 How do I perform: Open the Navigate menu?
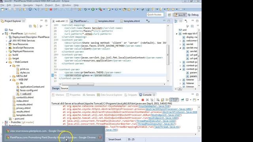coord(28,5)
